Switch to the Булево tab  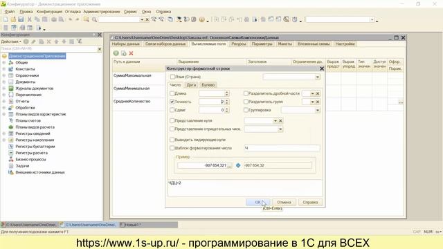click(x=208, y=84)
